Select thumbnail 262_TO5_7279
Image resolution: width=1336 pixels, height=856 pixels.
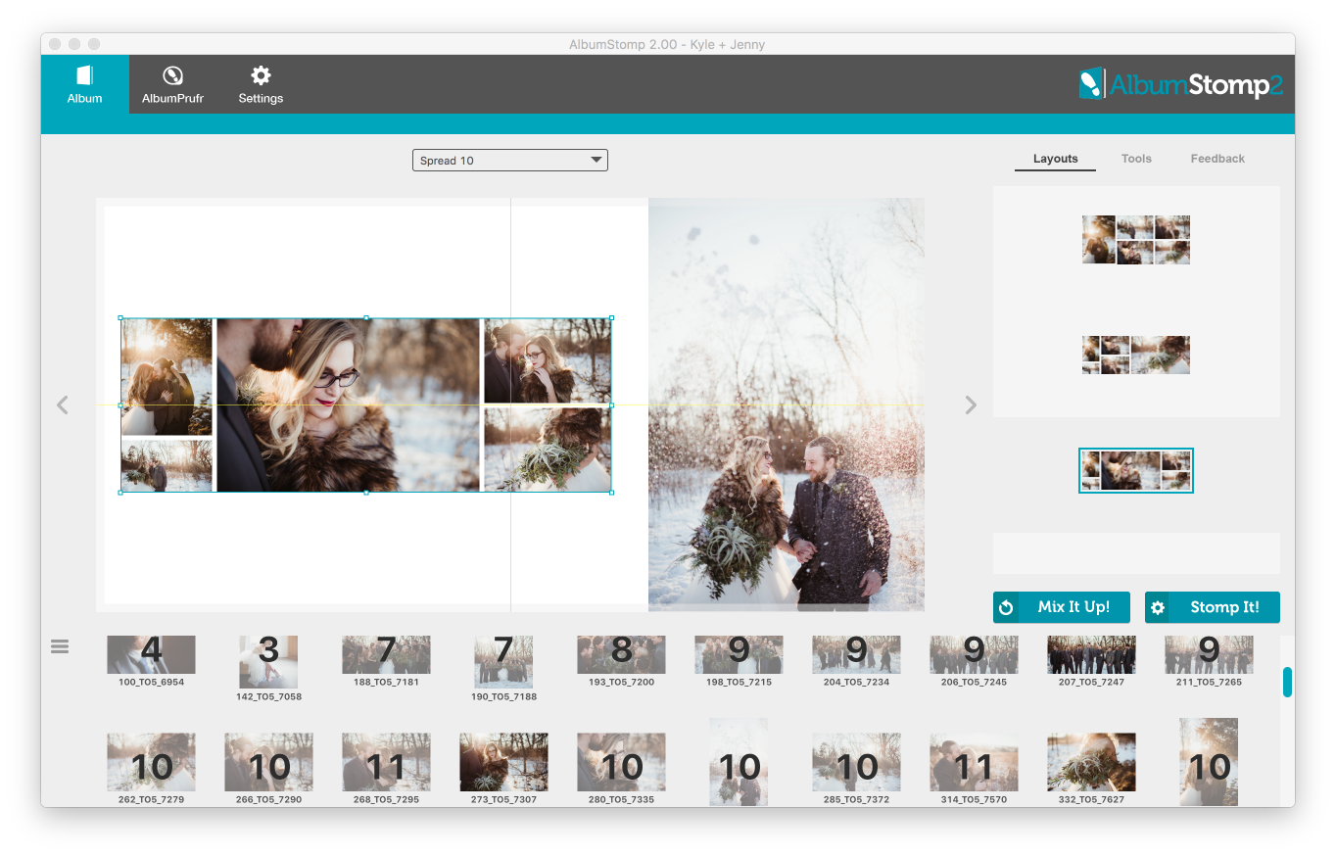[151, 762]
